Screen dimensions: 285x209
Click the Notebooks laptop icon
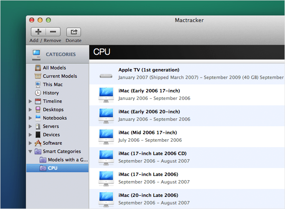click(x=38, y=118)
